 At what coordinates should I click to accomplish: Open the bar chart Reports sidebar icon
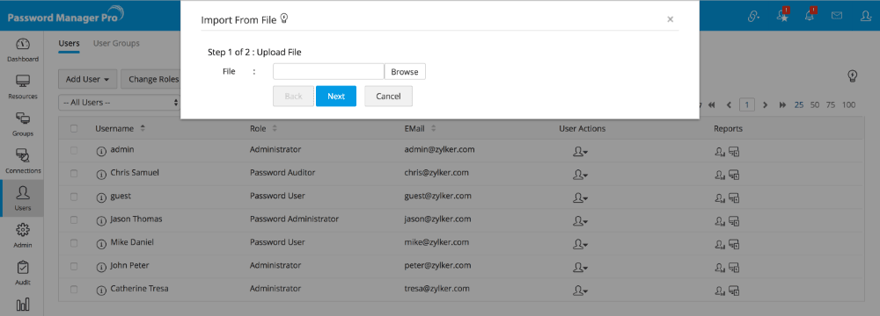click(23, 305)
